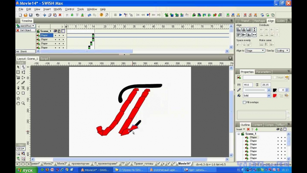Toggle Scene_1 visibility eye in timeline

[x=55, y=31]
